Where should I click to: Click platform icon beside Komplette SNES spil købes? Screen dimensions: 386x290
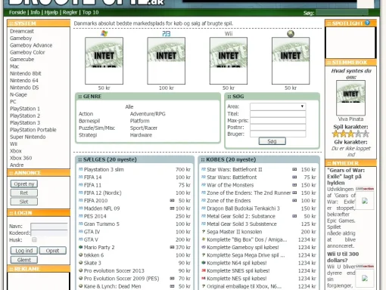coord(204,270)
